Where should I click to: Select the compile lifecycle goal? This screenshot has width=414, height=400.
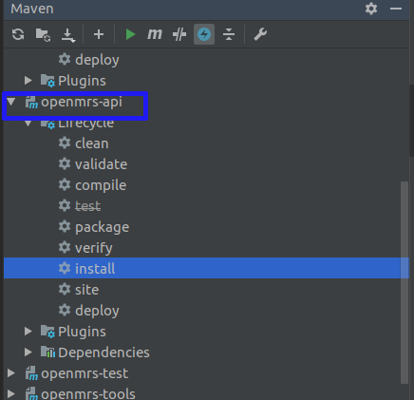point(101,185)
